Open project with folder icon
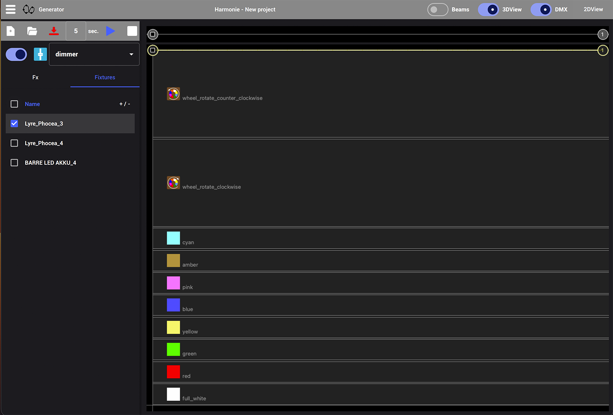This screenshot has width=613, height=415. tap(32, 31)
